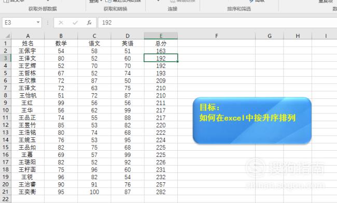Click the 英语 header cell
Image resolution: width=337 pixels, height=203 pixels.
pyautogui.click(x=128, y=44)
